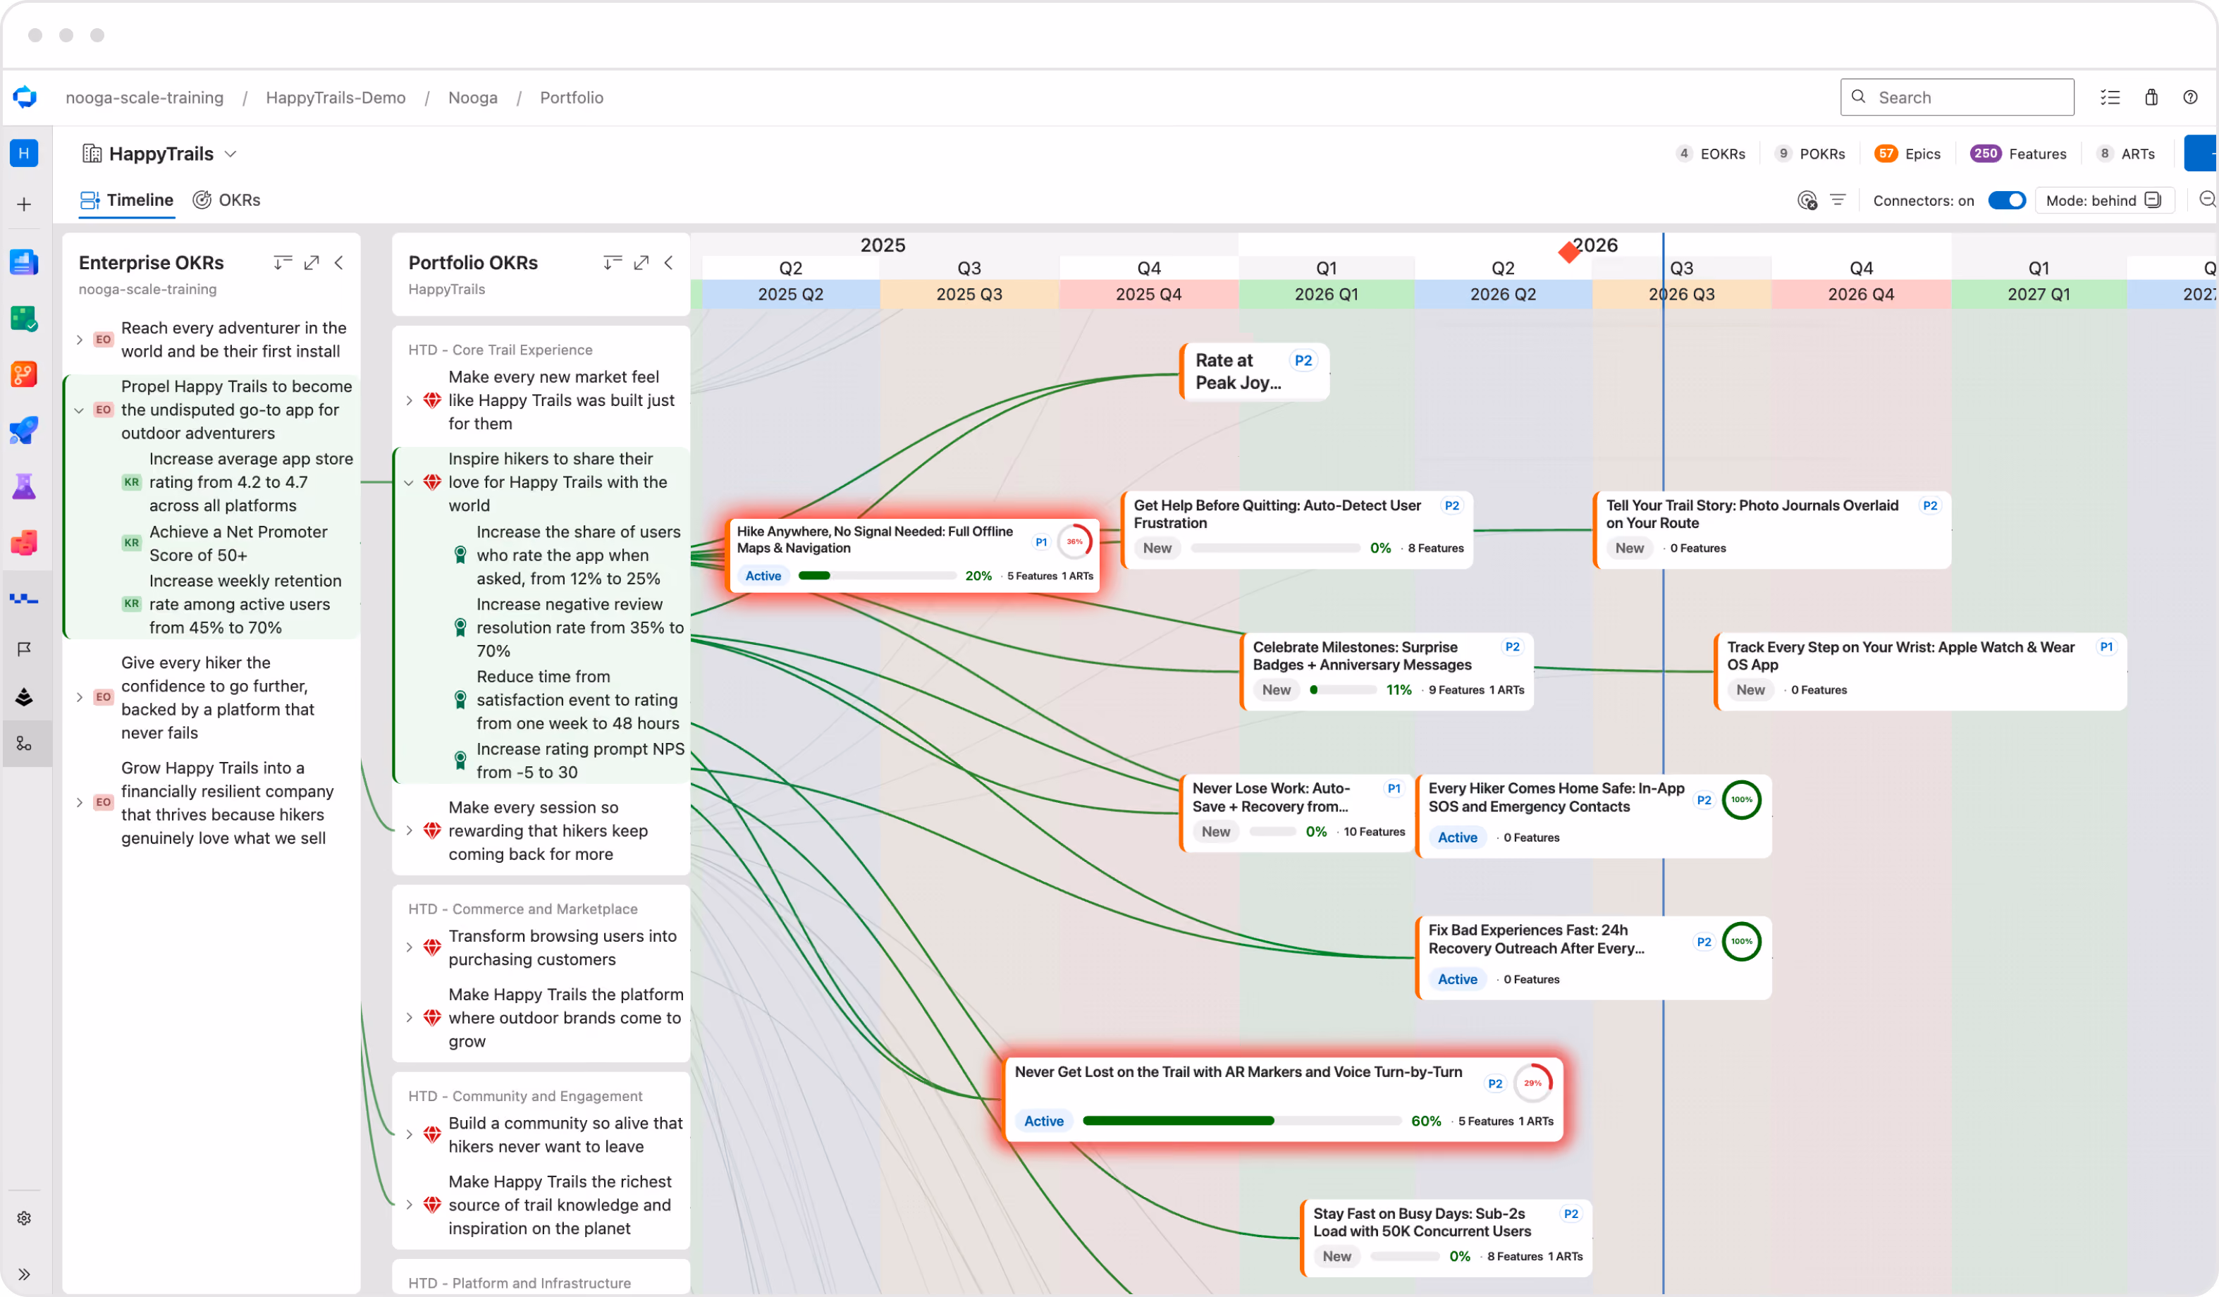Click the 9 POKRs count
The height and width of the screenshot is (1297, 2219).
pos(1809,153)
